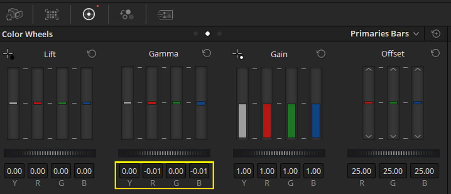The image size is (451, 194).
Task: Decrease Offset green with down arrow
Action: [393, 136]
